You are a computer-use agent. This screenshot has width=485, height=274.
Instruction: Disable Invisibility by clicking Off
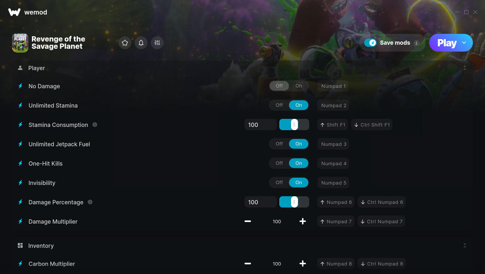tap(279, 183)
